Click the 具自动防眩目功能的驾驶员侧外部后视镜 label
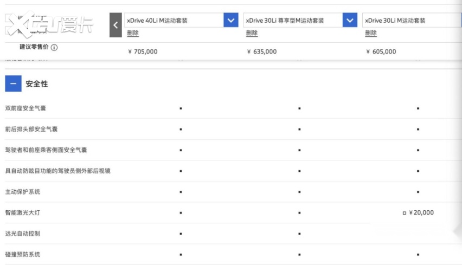 tap(57, 171)
